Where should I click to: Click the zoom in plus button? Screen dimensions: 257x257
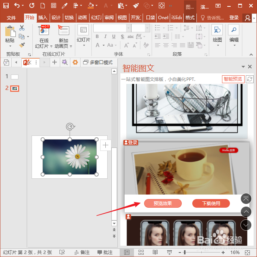coord(223,252)
